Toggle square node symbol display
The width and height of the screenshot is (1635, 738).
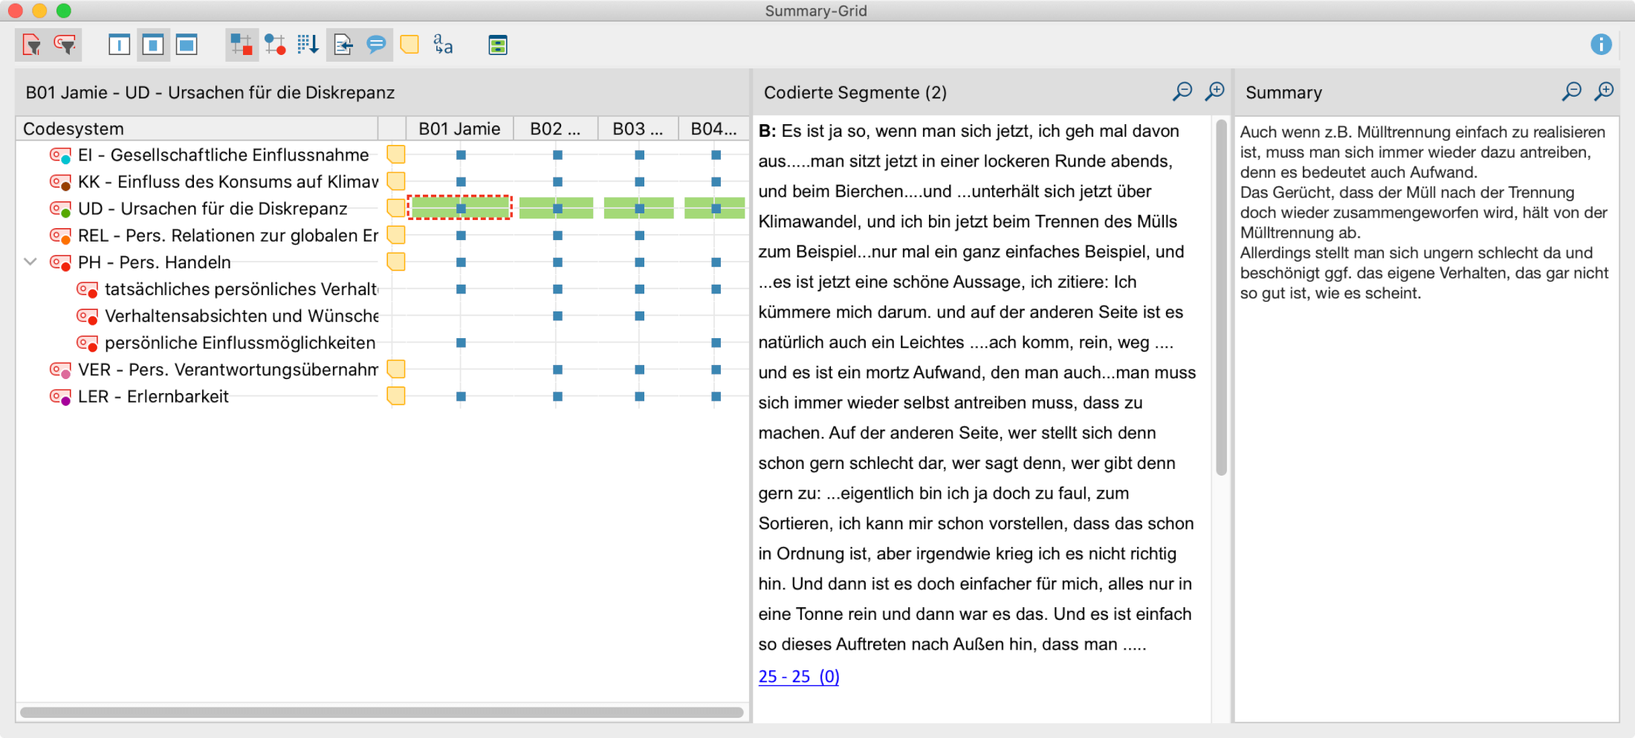point(241,45)
